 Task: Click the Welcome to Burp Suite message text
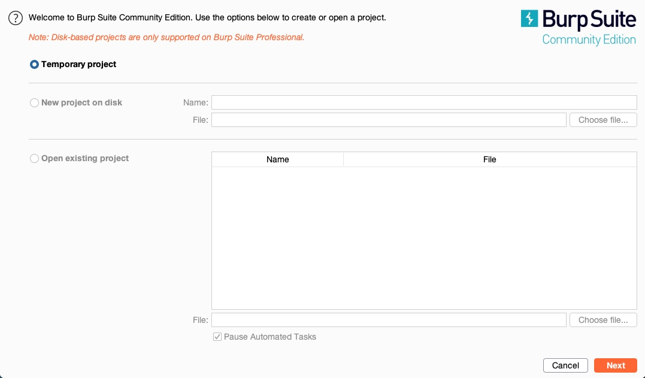[207, 18]
